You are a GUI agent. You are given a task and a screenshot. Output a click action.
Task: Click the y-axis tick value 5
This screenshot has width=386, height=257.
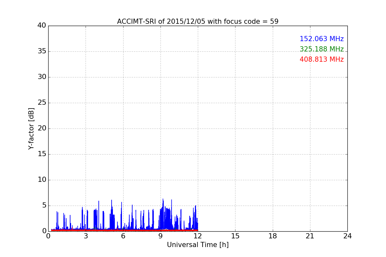(44, 206)
